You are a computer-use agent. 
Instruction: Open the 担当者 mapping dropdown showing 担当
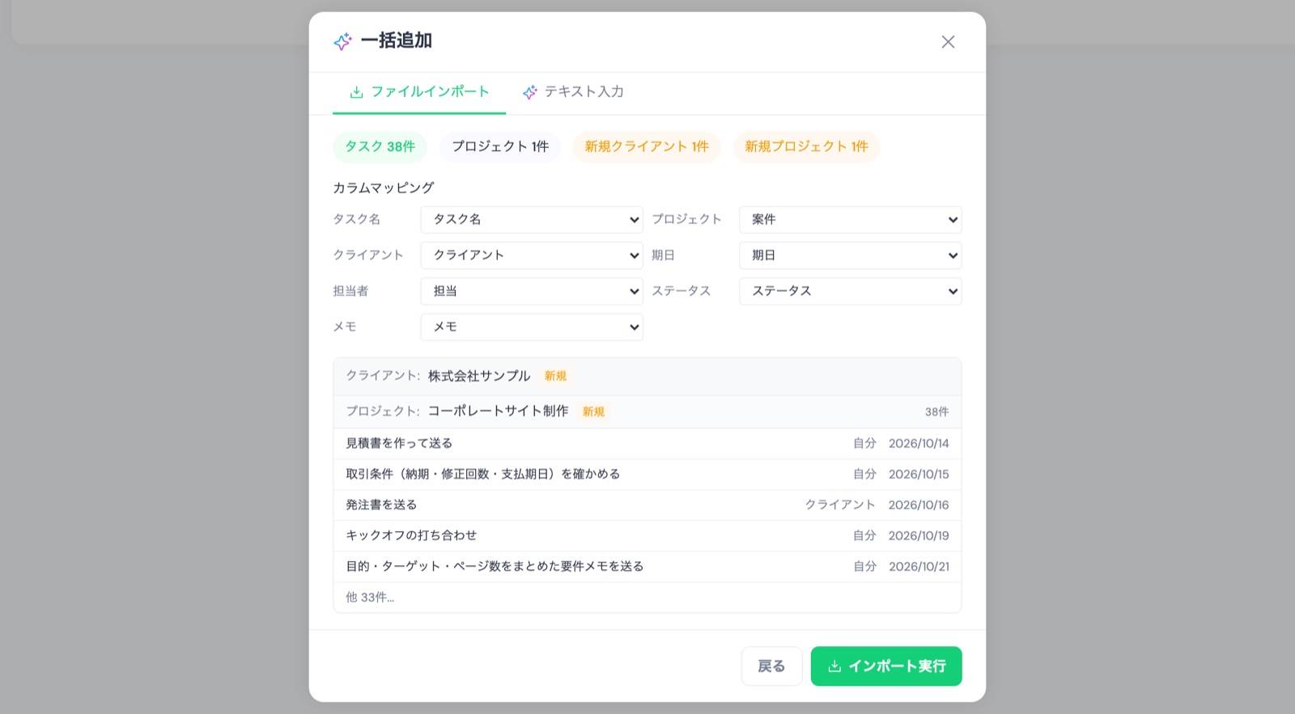point(532,291)
